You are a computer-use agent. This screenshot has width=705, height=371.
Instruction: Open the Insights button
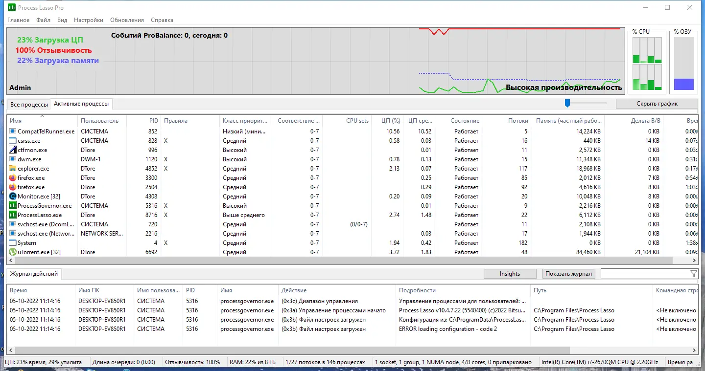(510, 274)
